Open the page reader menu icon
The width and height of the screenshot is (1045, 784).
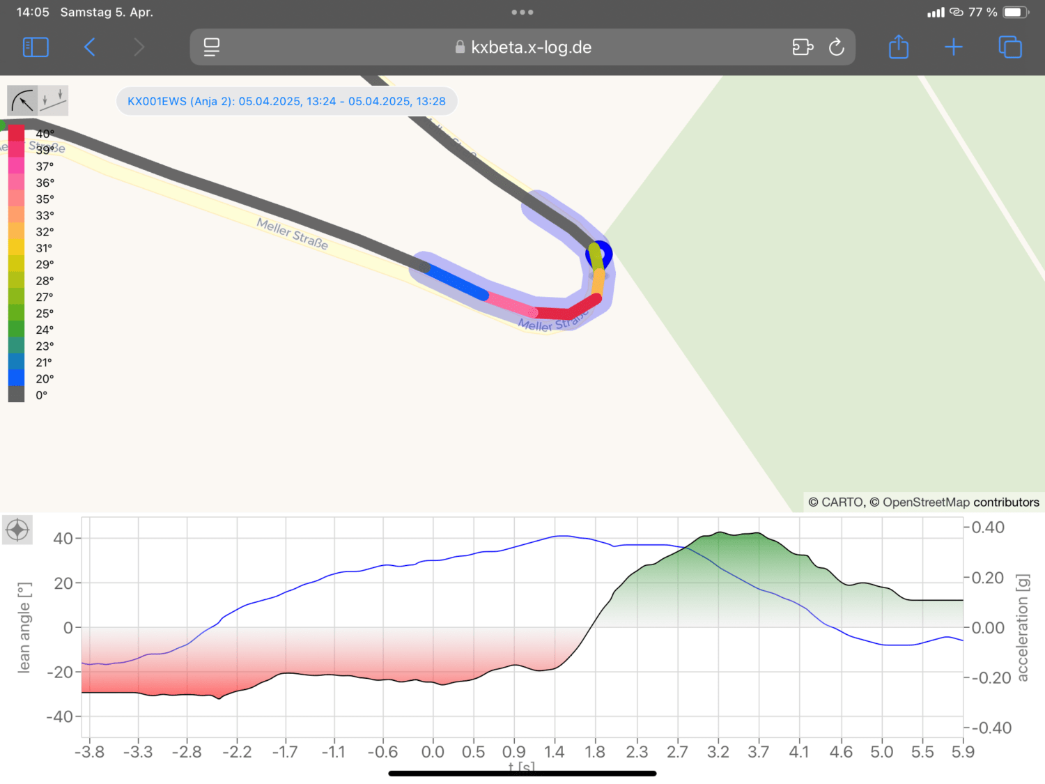tap(212, 47)
